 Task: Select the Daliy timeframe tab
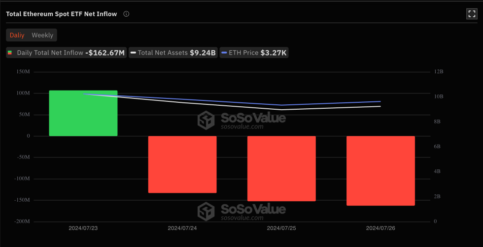click(17, 35)
